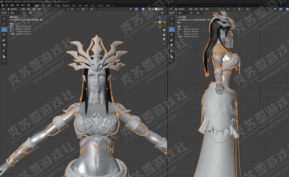289x177 pixels.
Task: Select the Add Cube tool in left viewport
Action: 4,62
